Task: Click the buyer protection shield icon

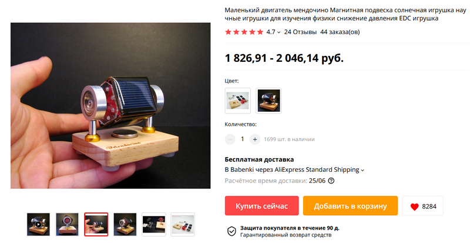Action: tap(231, 231)
